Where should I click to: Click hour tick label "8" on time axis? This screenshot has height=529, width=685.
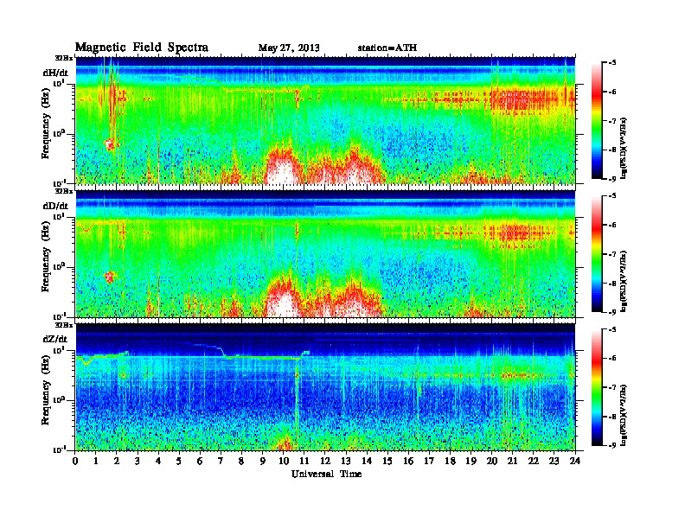pyautogui.click(x=241, y=461)
